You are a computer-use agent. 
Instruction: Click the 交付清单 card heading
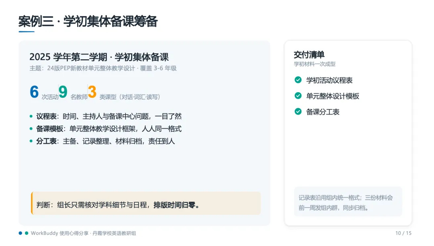pyautogui.click(x=309, y=55)
